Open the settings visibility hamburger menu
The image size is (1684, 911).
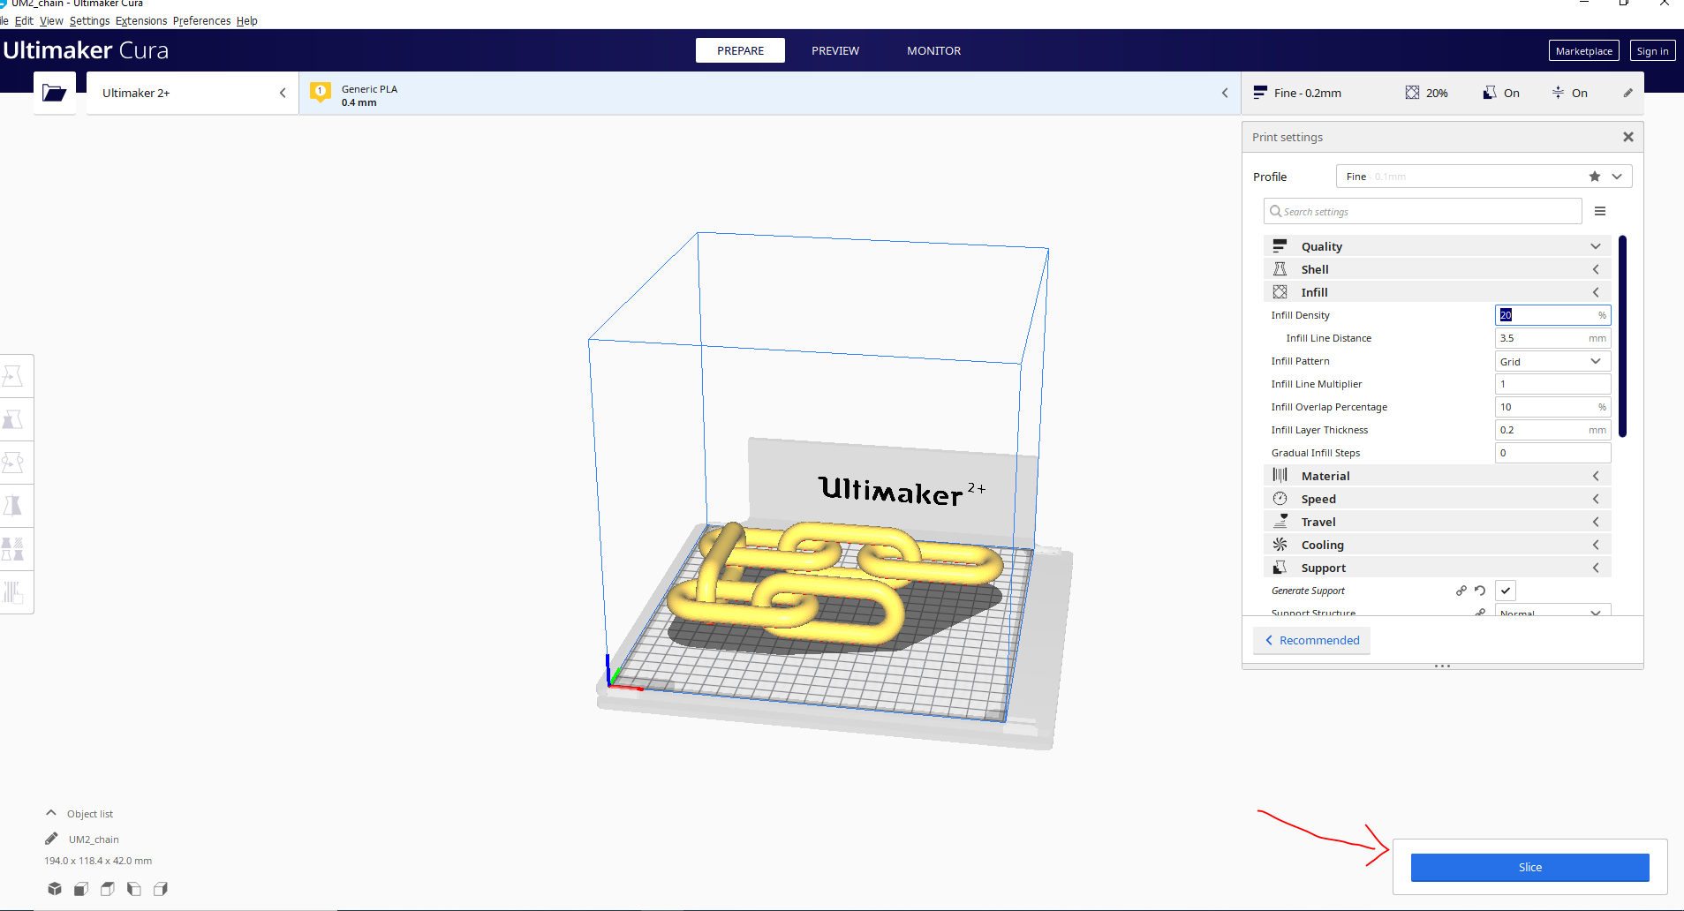click(1599, 212)
